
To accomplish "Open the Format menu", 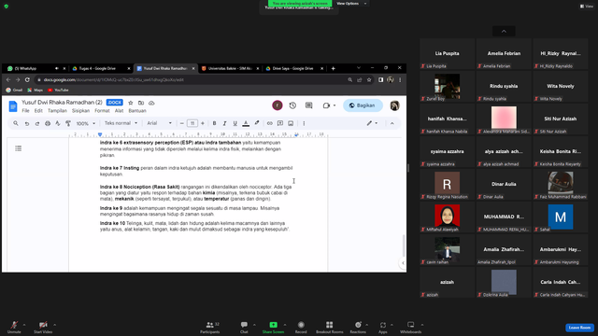I will tap(102, 111).
